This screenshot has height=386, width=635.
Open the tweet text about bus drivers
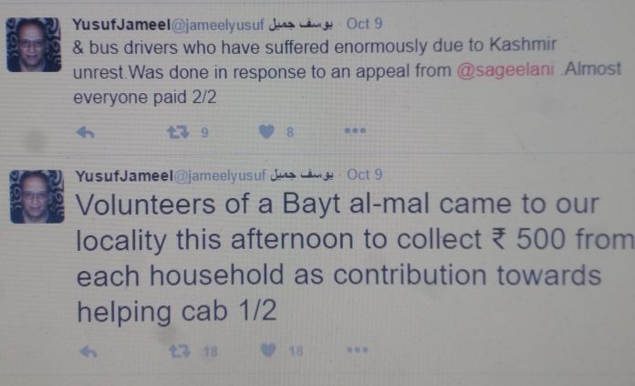pos(347,72)
